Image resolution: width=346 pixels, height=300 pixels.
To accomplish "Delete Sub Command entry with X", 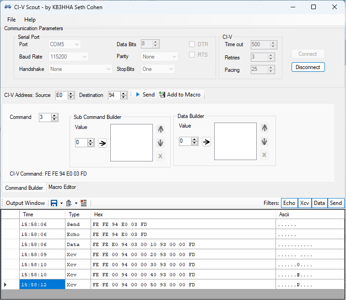I will point(161,156).
